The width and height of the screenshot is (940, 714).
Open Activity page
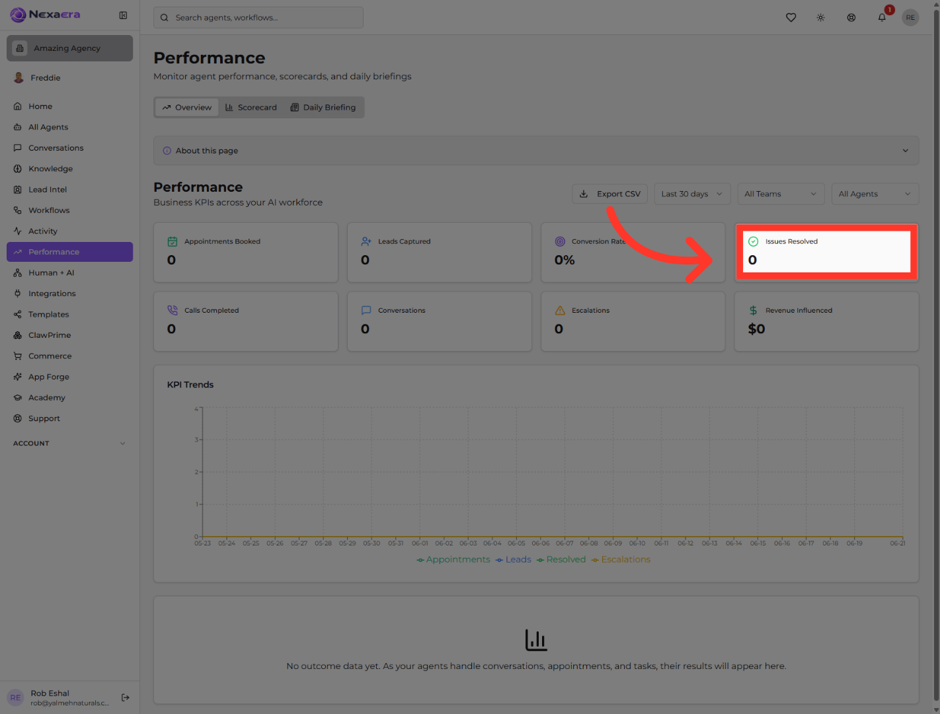coord(69,231)
